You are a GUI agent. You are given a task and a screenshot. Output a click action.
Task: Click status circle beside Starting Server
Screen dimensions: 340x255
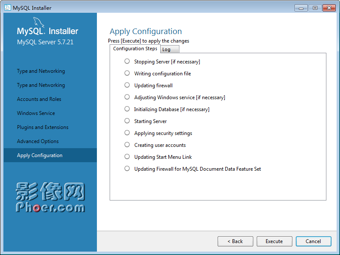pos(127,121)
